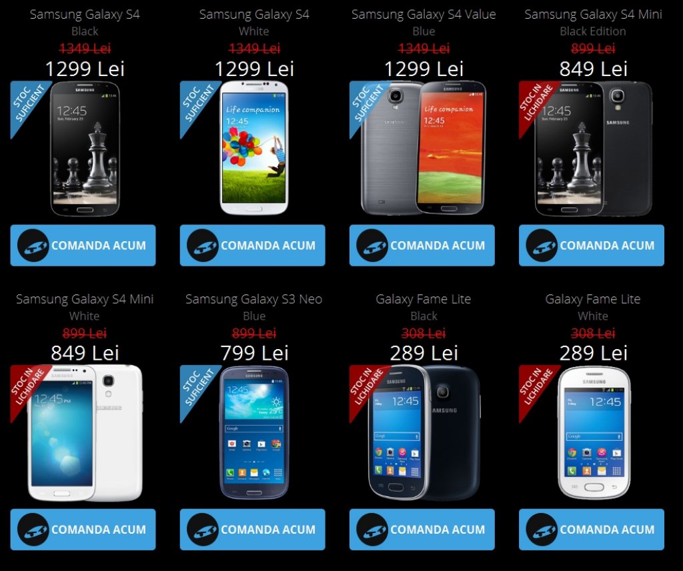Click the blue Stoc suficient ribbon on S3 Neo
The image size is (683, 571).
tap(197, 387)
